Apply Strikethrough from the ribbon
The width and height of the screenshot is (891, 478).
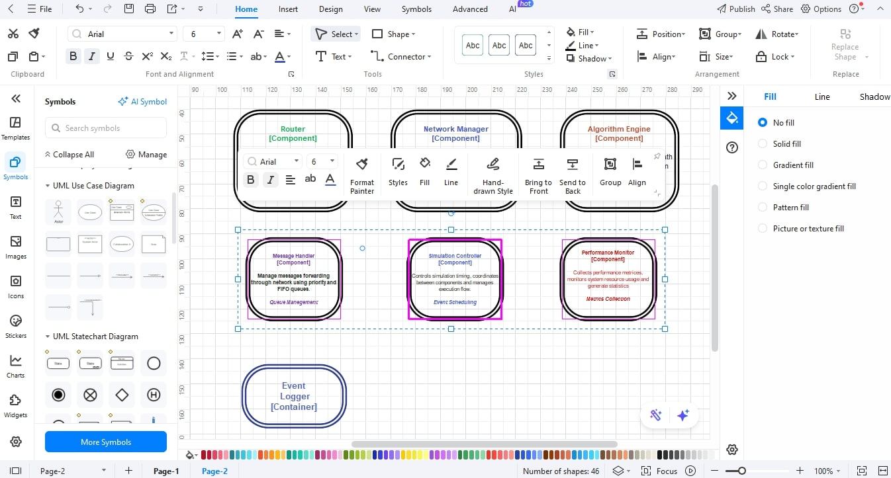click(128, 56)
